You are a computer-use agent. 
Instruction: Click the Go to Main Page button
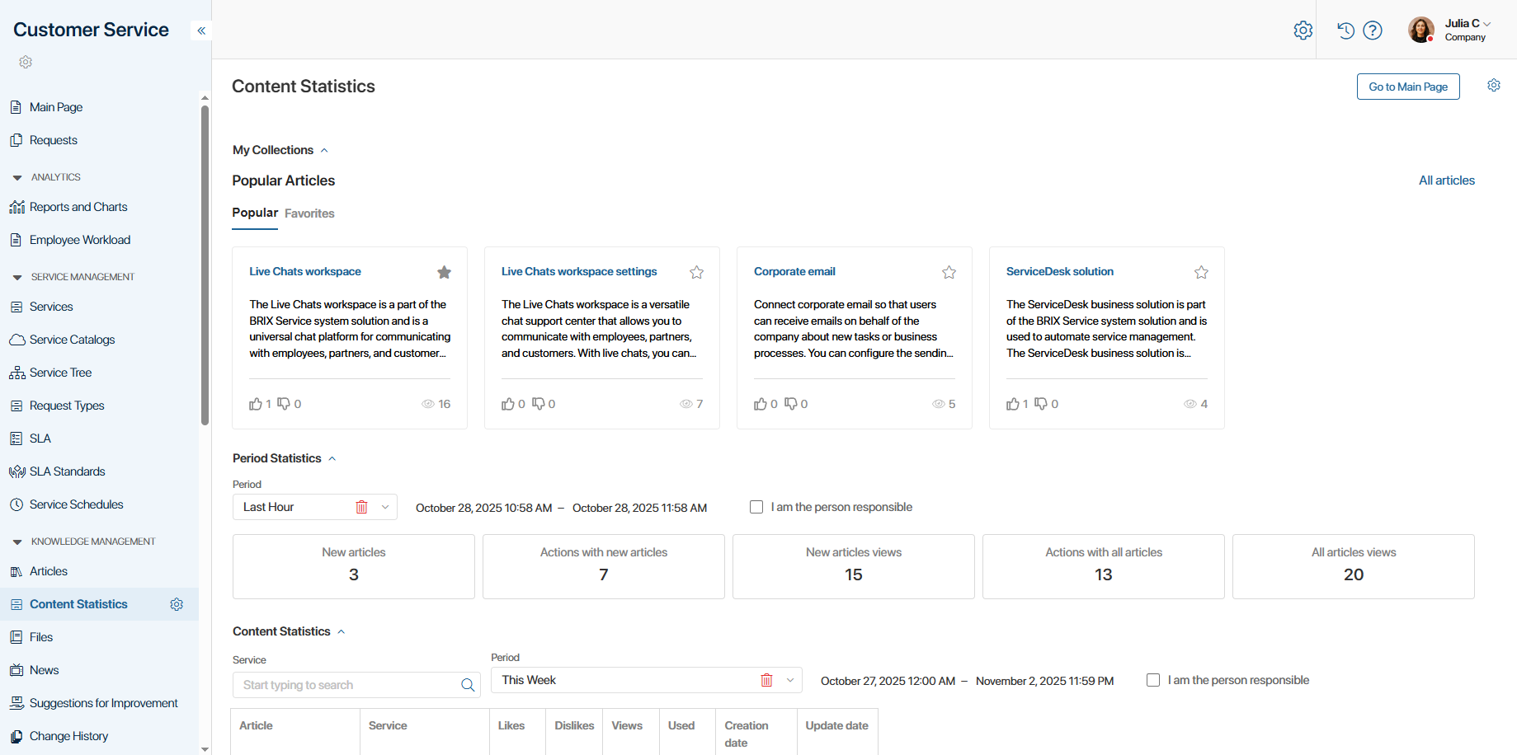point(1407,87)
